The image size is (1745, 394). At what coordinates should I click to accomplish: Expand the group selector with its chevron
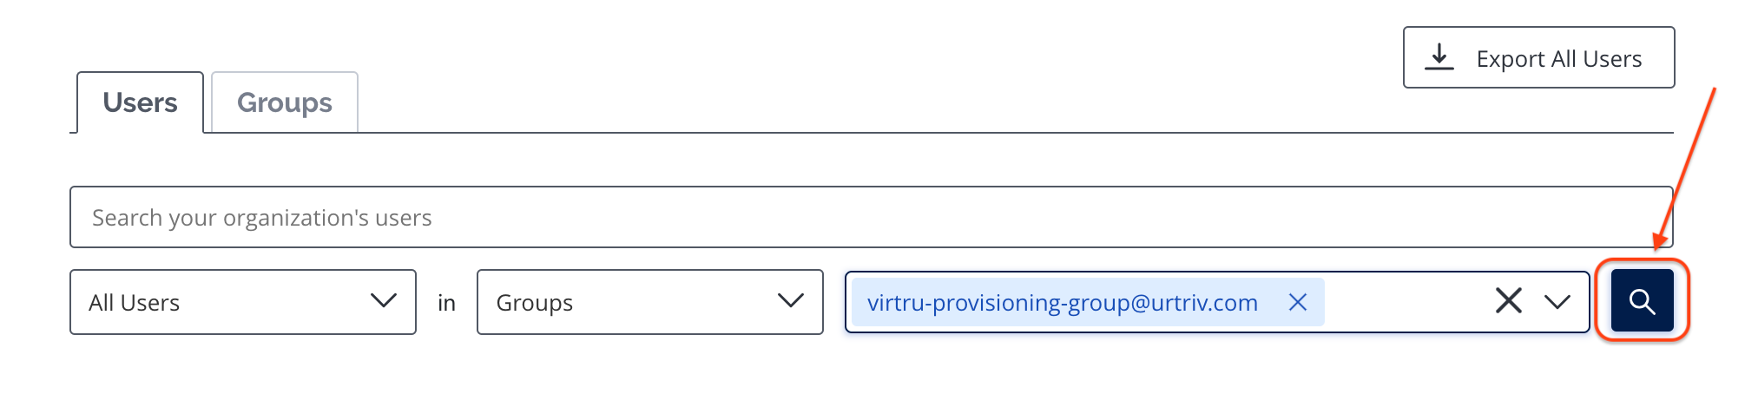(1557, 302)
